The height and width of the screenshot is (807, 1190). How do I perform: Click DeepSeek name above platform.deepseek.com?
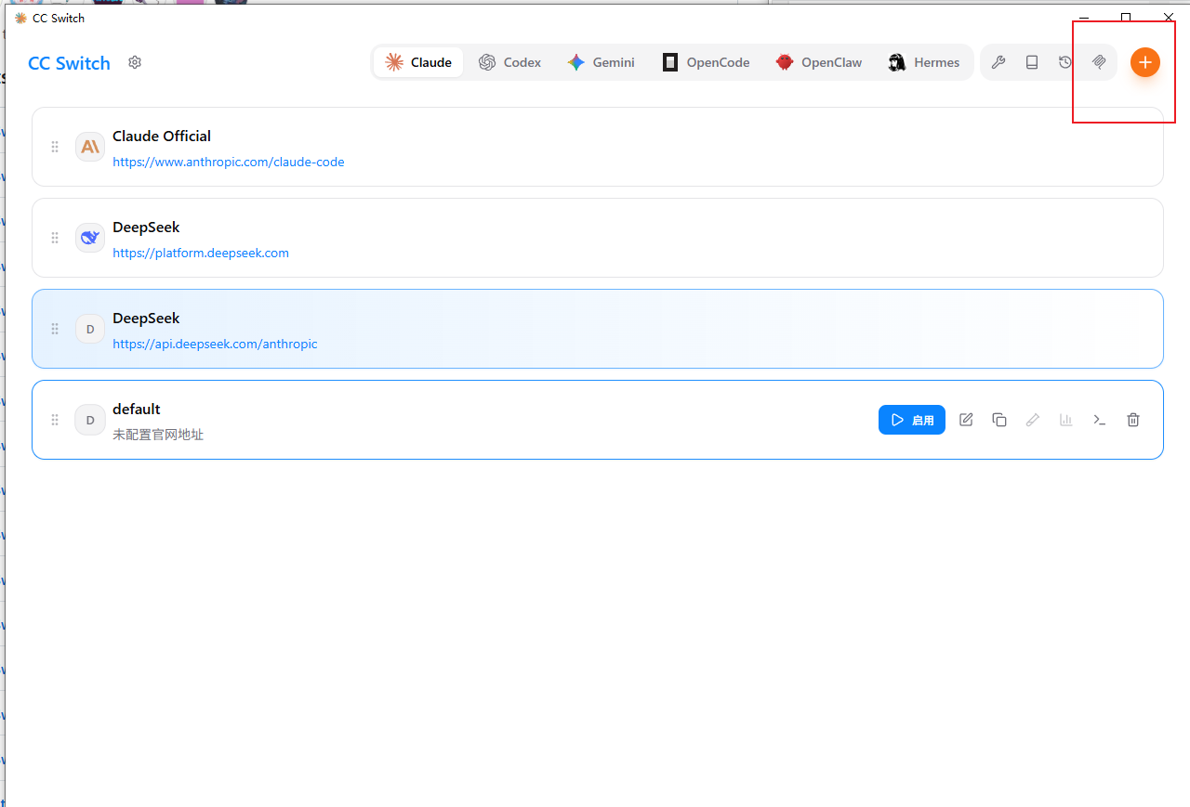click(146, 227)
